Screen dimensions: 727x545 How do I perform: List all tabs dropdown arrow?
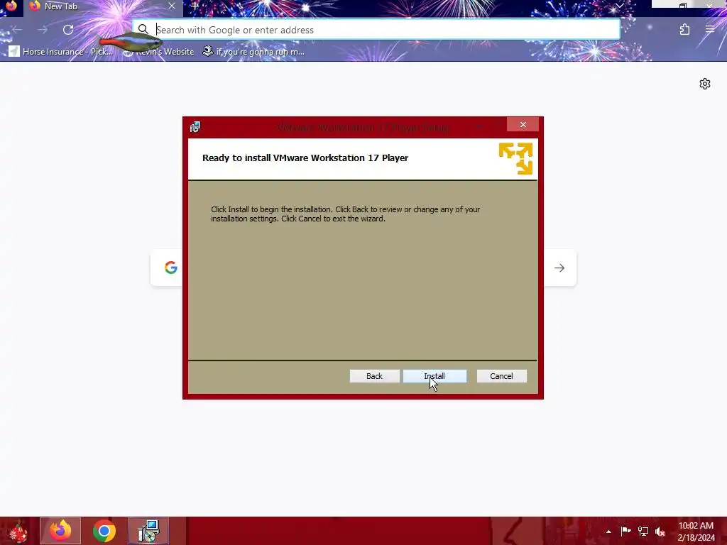pyautogui.click(x=619, y=6)
